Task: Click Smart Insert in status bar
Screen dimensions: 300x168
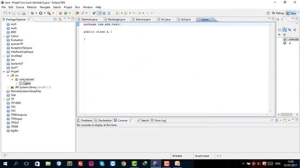Action: [x=202, y=156]
